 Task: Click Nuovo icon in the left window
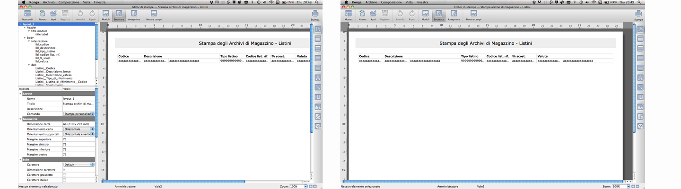pos(43,14)
